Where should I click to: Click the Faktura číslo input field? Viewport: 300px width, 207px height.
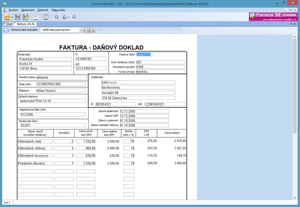[x=160, y=54]
